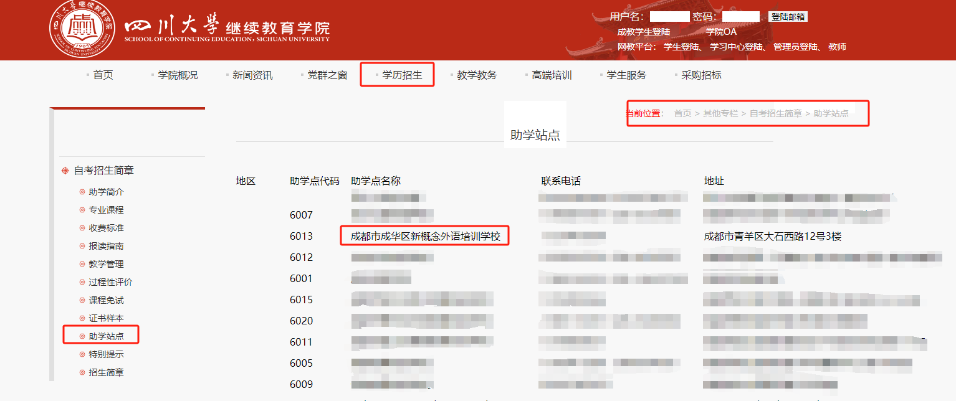Click the bullet icon beside 自考招生简章
The width and height of the screenshot is (956, 401).
65,171
